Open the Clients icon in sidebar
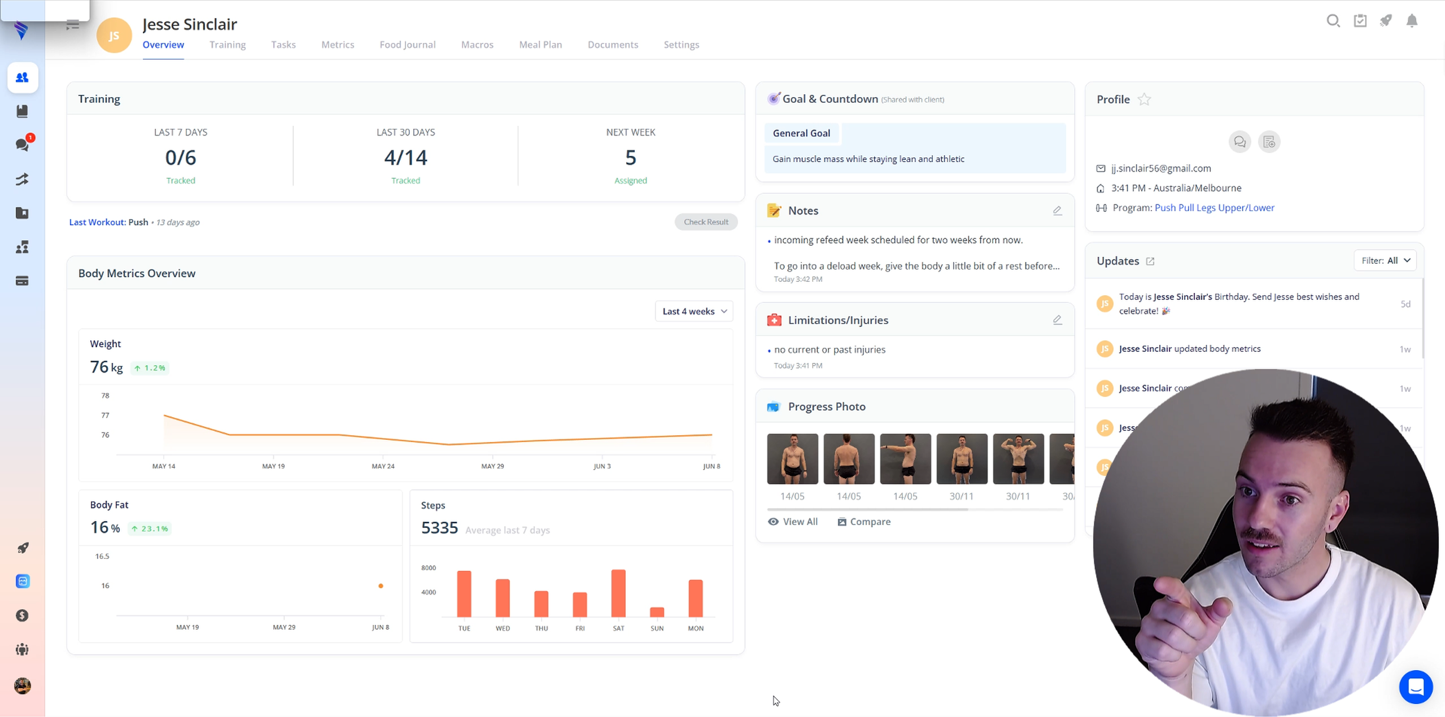Viewport: 1445px width, 717px height. 22,77
